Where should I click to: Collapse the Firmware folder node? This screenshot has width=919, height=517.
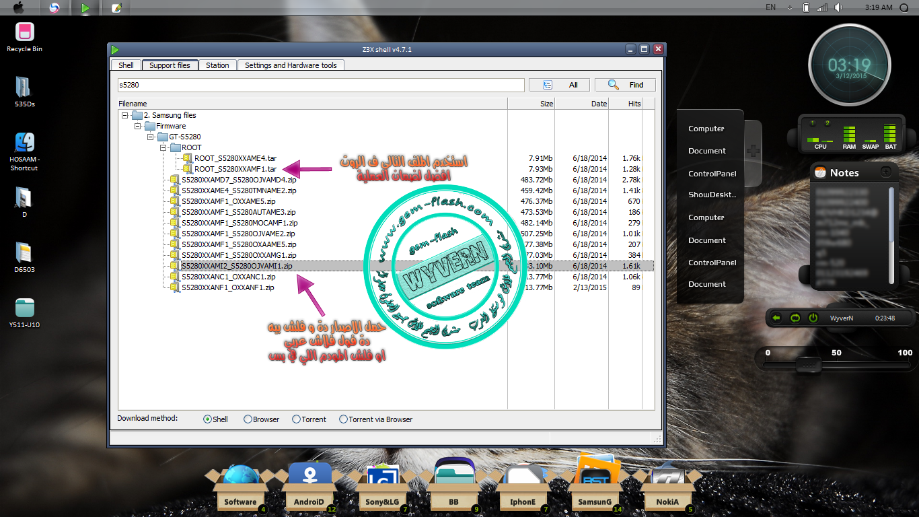[x=137, y=126]
